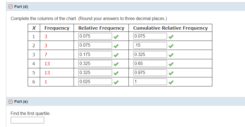Click the first quartile answer box
The width and height of the screenshot is (245, 127).
27,120
